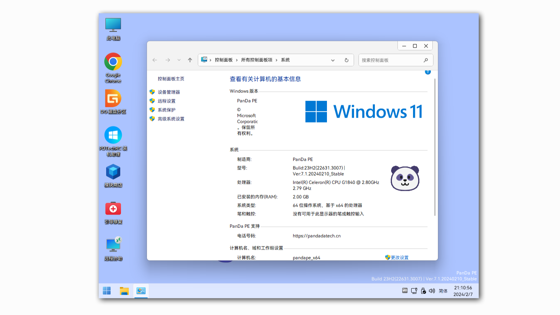Go to 控制面板主页 in the sidebar
This screenshot has height=315, width=560.
click(171, 79)
